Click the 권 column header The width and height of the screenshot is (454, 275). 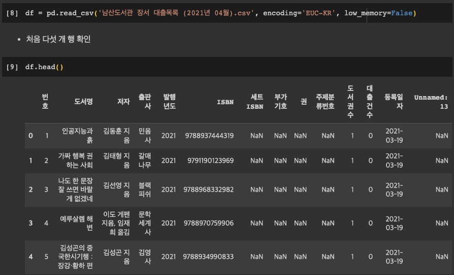(x=304, y=102)
